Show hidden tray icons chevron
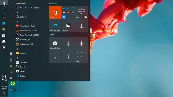Viewport: 173px width, 97px height. (6, 74)
